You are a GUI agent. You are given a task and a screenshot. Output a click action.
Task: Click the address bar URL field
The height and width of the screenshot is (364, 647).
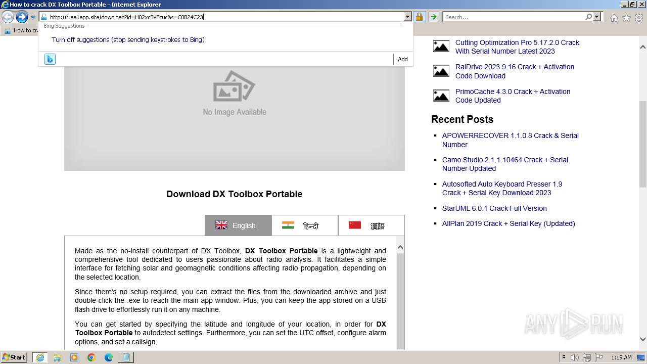point(221,17)
